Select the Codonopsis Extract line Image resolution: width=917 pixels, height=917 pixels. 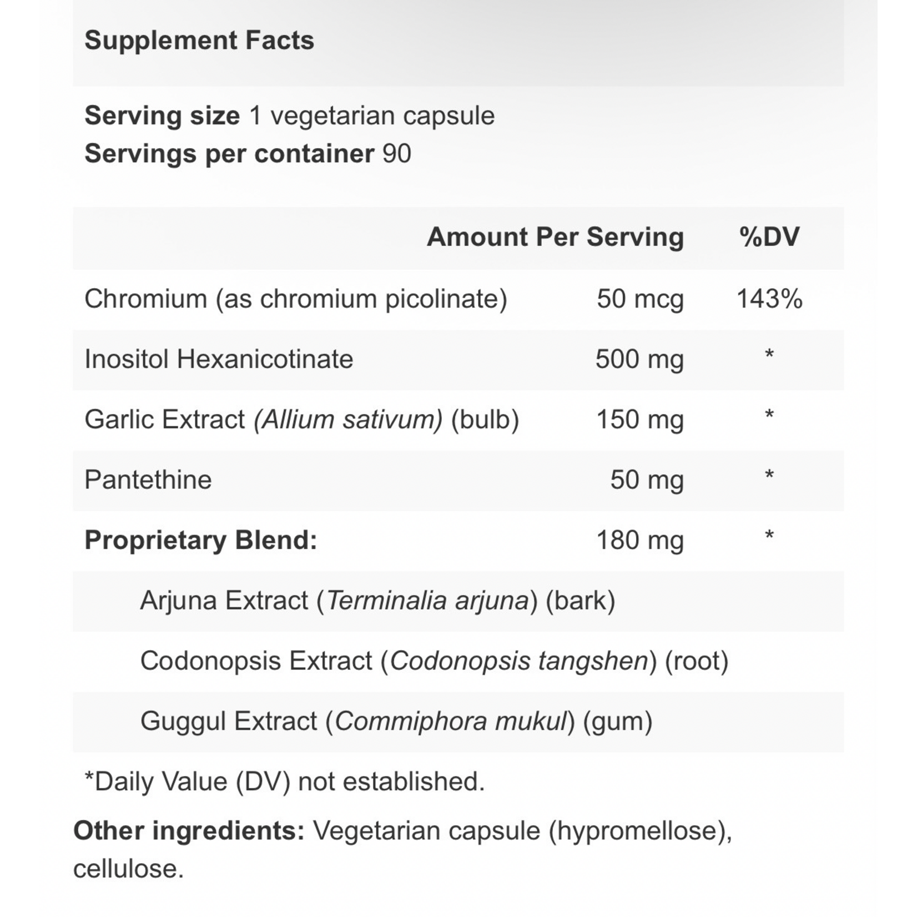tap(434, 661)
